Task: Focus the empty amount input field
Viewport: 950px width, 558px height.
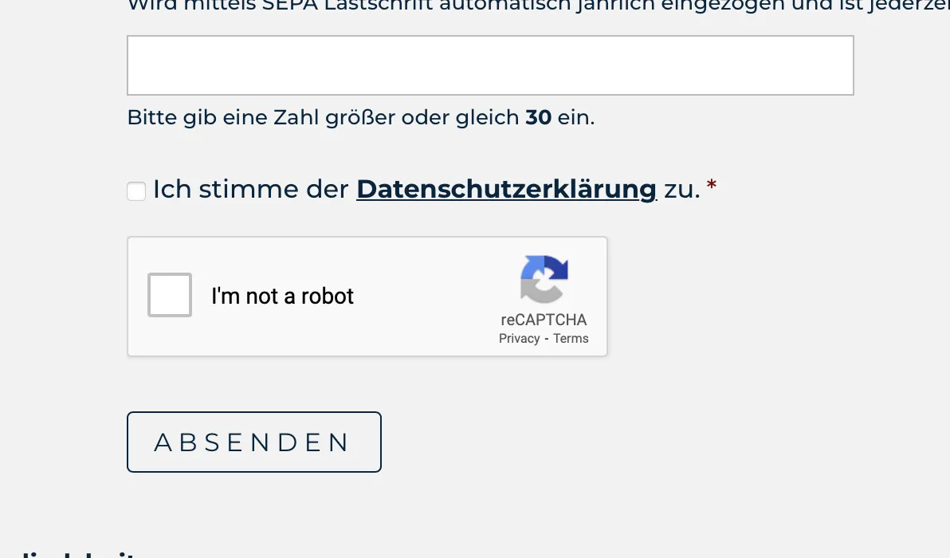Action: (x=490, y=65)
